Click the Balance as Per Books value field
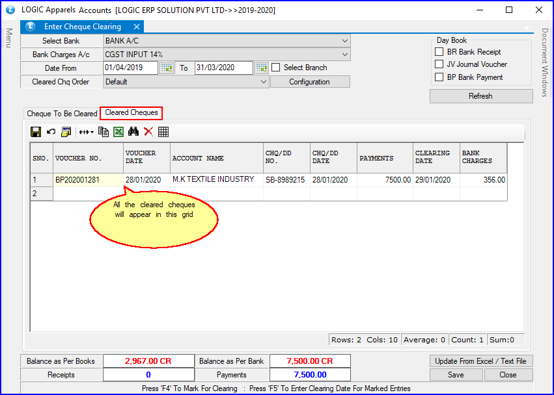Image resolution: width=554 pixels, height=395 pixels. (x=148, y=361)
